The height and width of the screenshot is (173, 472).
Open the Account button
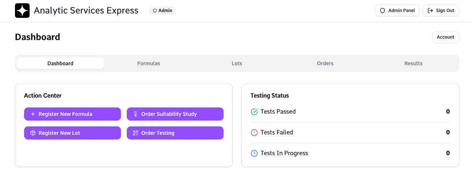click(x=445, y=37)
